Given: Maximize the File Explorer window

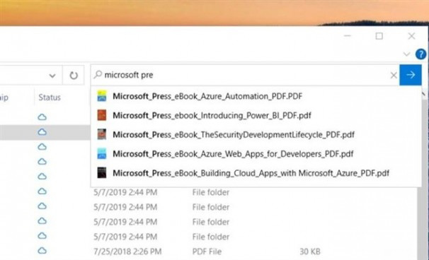Looking at the screenshot, I should coord(379,36).
